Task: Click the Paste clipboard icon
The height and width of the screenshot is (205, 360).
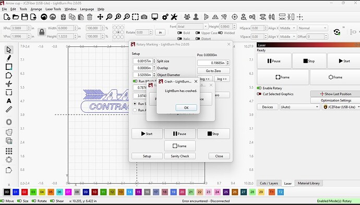Action: tap(81, 17)
